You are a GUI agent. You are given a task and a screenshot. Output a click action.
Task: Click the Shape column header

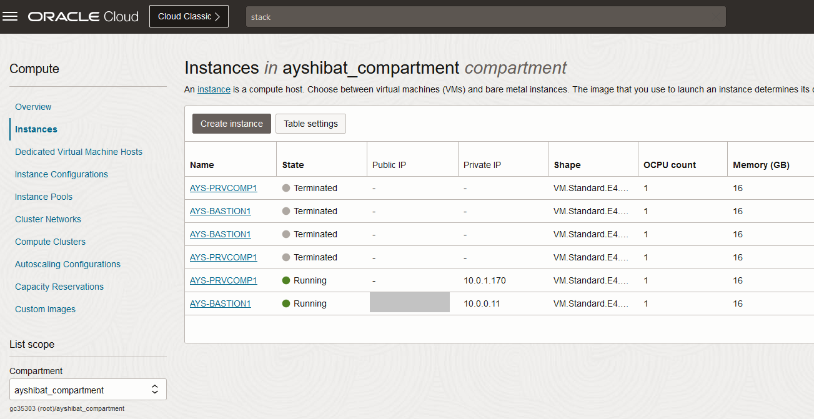[x=567, y=165]
